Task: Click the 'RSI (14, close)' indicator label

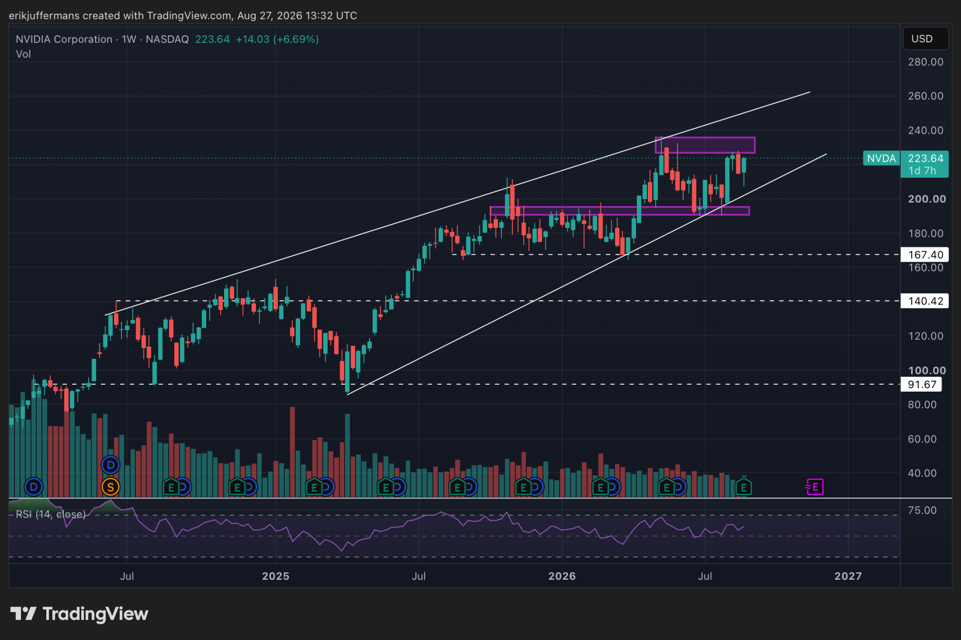Action: click(50, 514)
